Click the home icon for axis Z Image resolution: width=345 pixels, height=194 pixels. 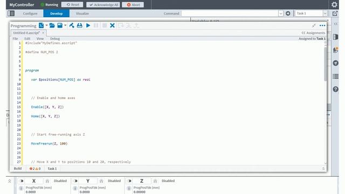point(155,181)
